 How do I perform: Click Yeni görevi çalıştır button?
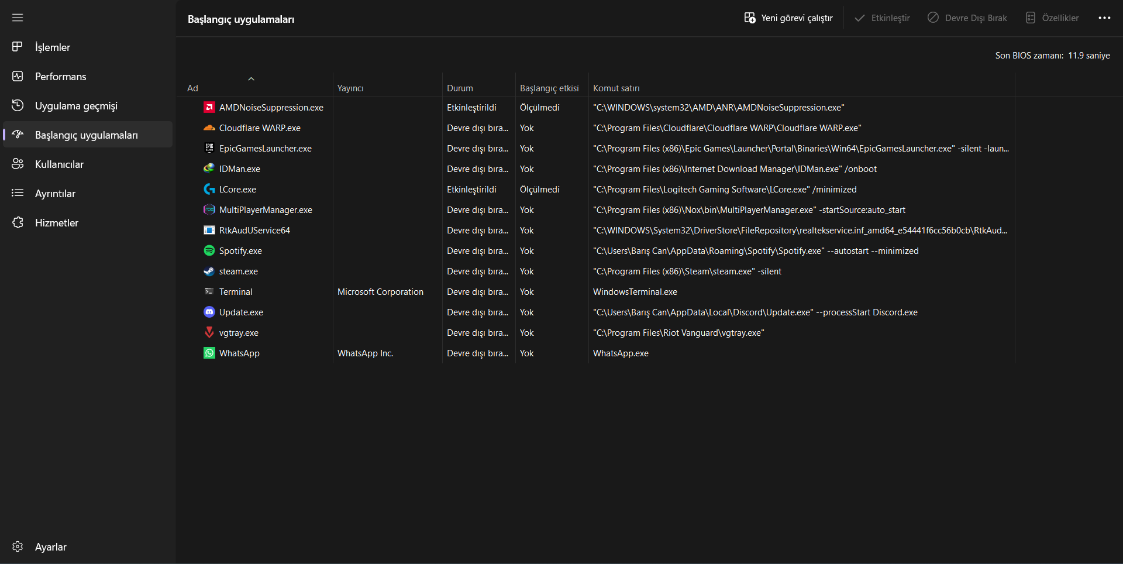coord(788,18)
